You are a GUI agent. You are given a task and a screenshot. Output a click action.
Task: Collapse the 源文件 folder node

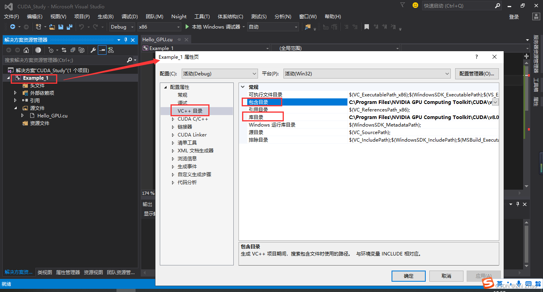point(16,108)
